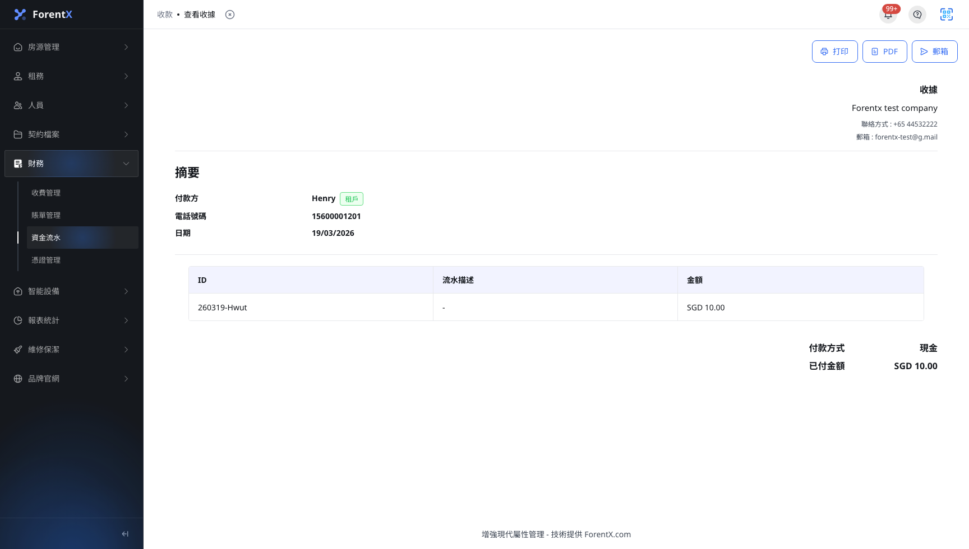This screenshot has width=969, height=549.
Task: Click the 維修保潔 tool icon
Action: coord(18,350)
